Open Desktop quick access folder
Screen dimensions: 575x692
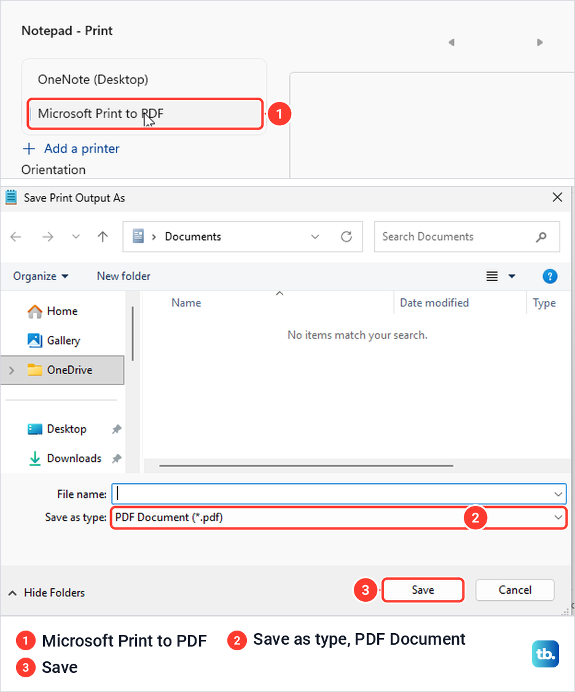67,429
